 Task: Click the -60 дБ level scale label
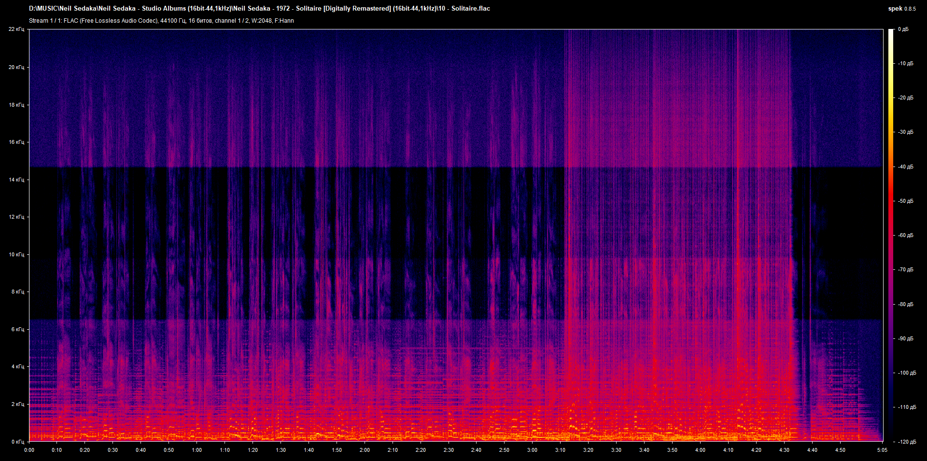pos(905,235)
